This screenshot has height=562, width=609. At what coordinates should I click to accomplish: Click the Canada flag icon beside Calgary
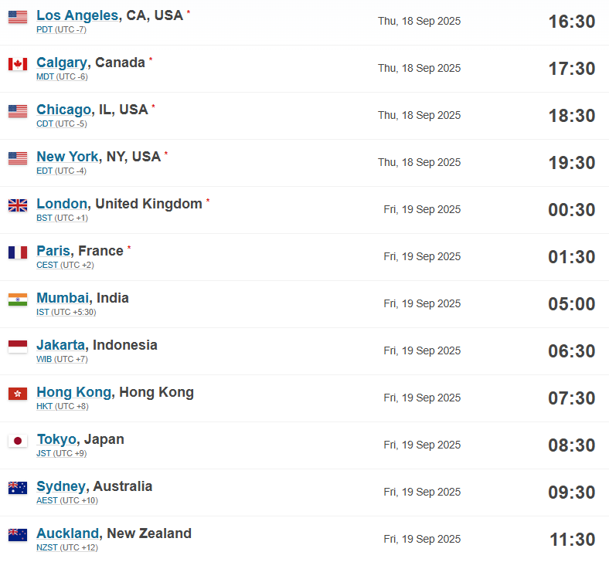18,64
